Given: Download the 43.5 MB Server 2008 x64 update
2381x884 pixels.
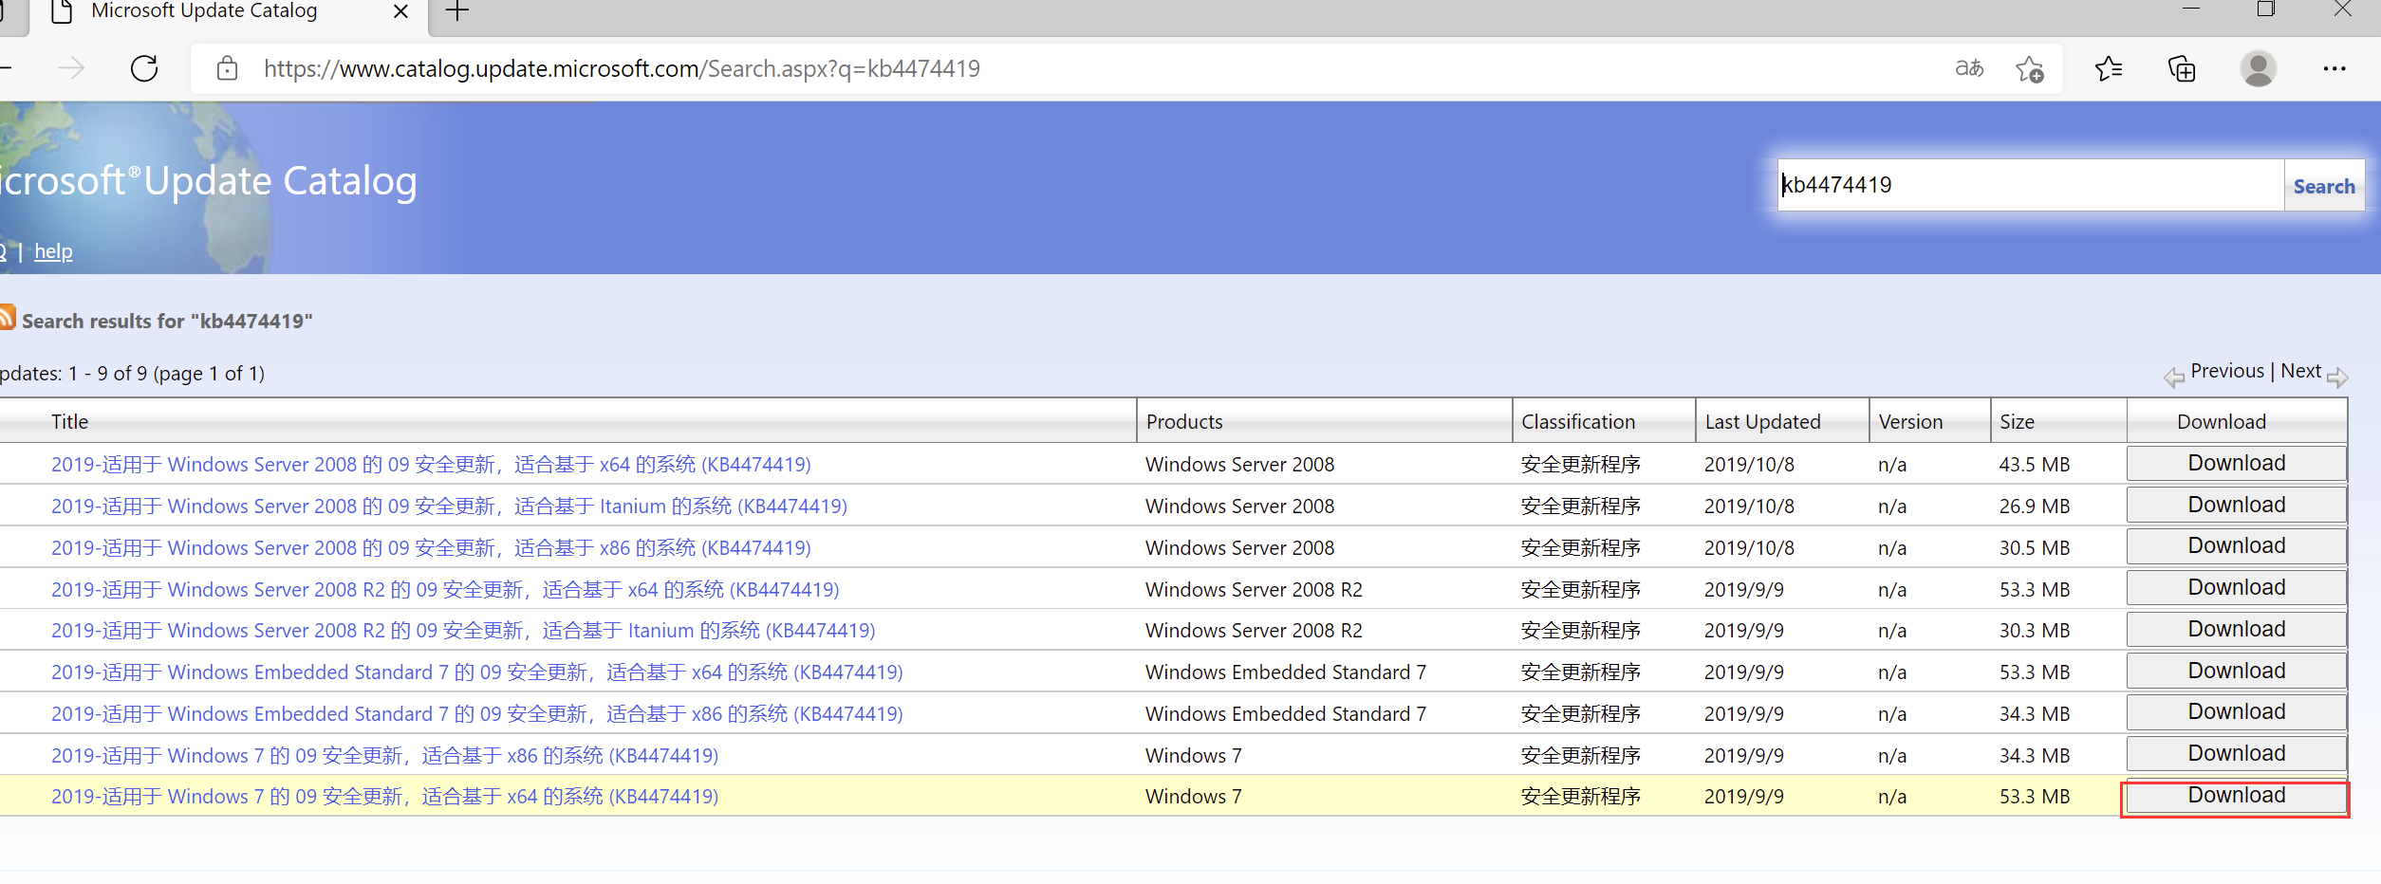Looking at the screenshot, I should [2236, 463].
